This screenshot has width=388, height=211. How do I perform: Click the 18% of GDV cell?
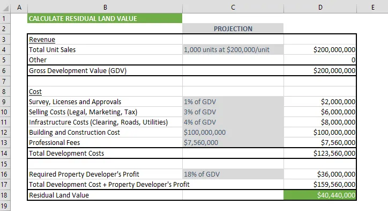(x=233, y=174)
